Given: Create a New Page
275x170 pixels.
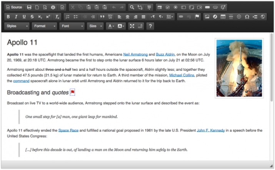Looking at the screenshot, I should 37,7.
